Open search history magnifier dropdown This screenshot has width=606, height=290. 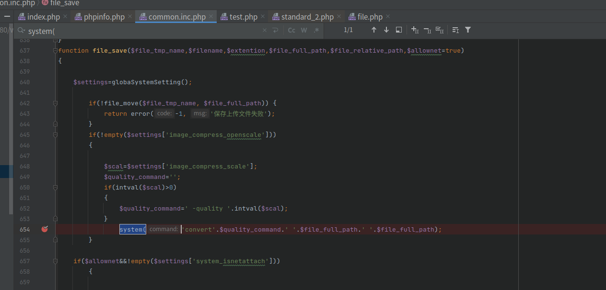[21, 31]
